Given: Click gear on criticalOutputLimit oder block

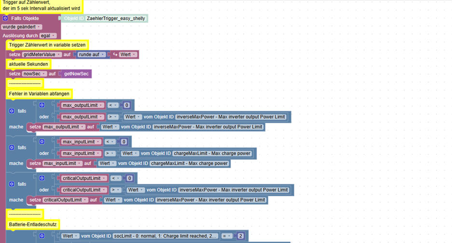Looking at the screenshot, I should [x=42, y=178].
